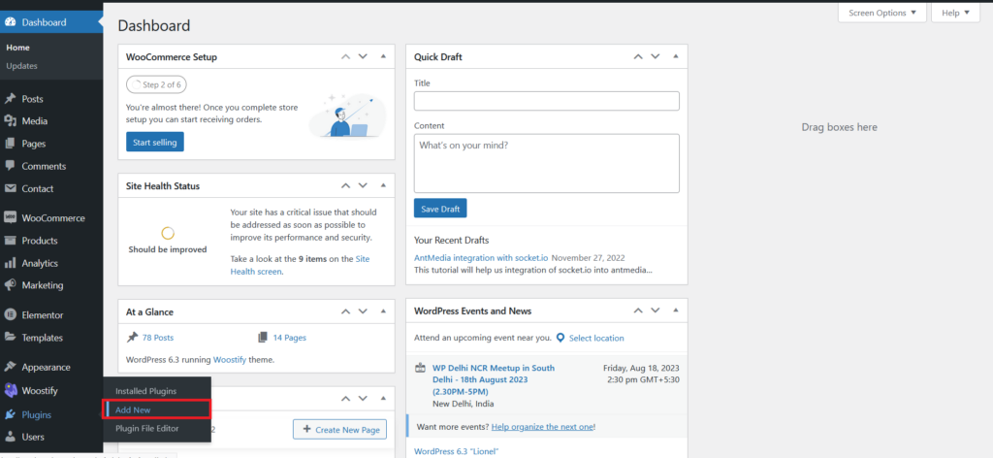
Task: Click the Appearance paintbrush icon
Action: pyautogui.click(x=10, y=367)
